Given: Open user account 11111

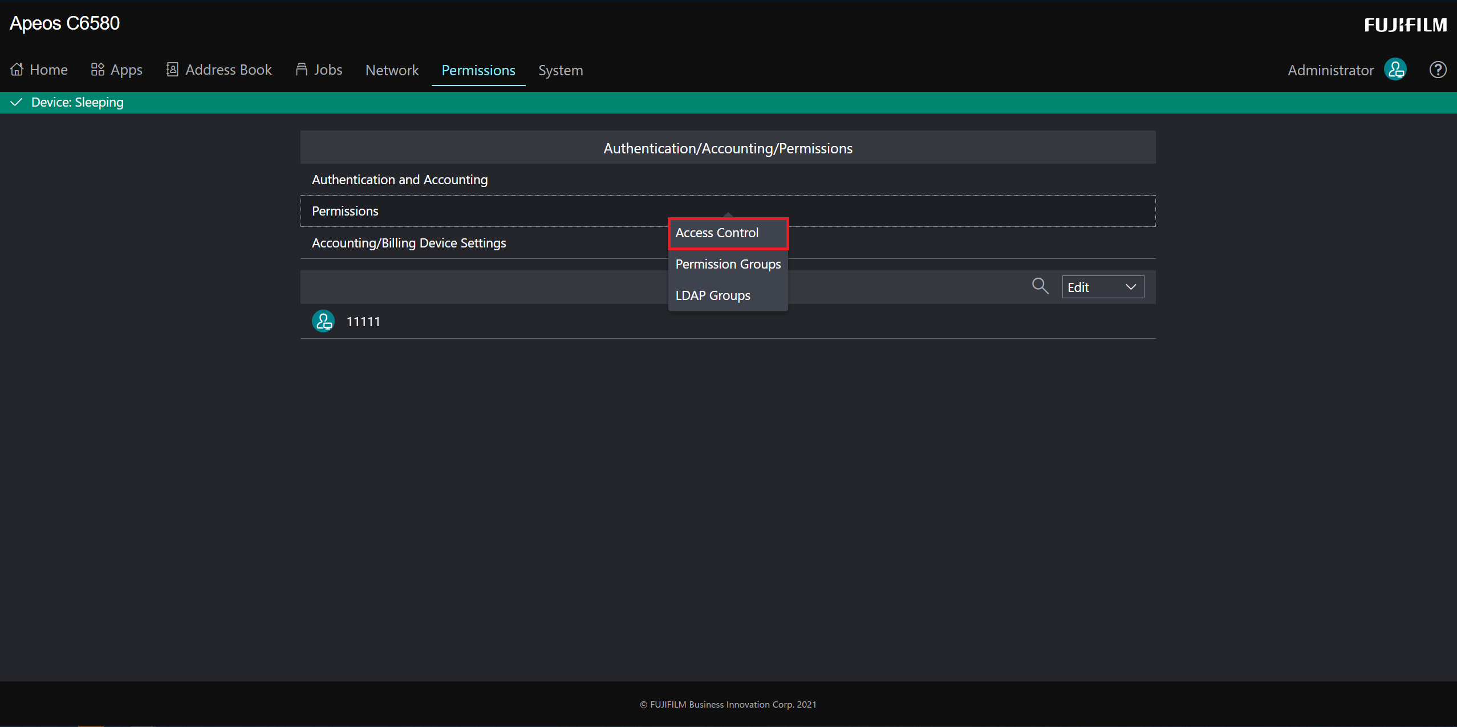Looking at the screenshot, I should click(x=363, y=322).
